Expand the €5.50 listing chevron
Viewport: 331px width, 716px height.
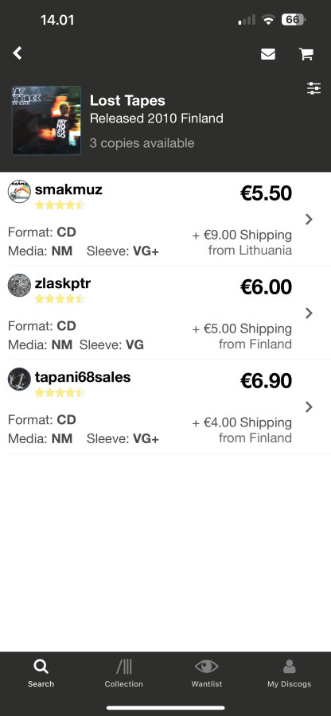[x=309, y=220]
